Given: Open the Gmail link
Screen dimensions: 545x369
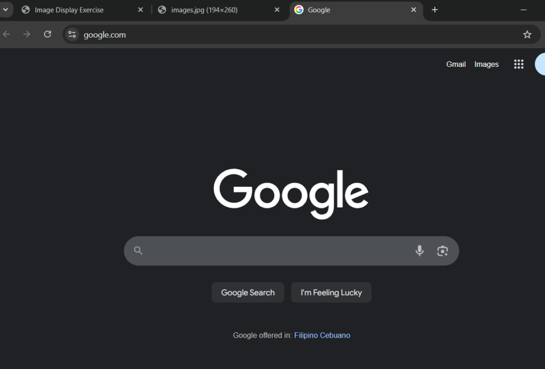Looking at the screenshot, I should pyautogui.click(x=456, y=64).
